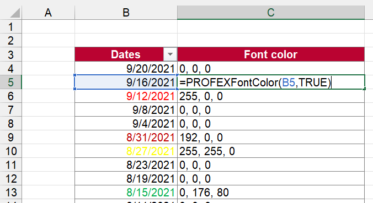
Task: Open the Dates column filter dropdown
Action: click(x=170, y=54)
